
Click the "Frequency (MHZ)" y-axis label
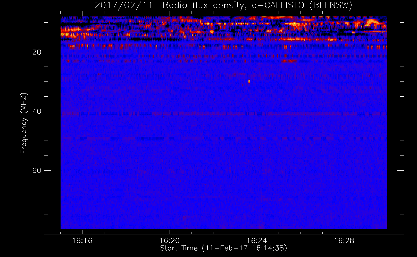pos(24,123)
